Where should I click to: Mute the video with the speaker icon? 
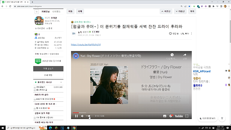(82, 116)
